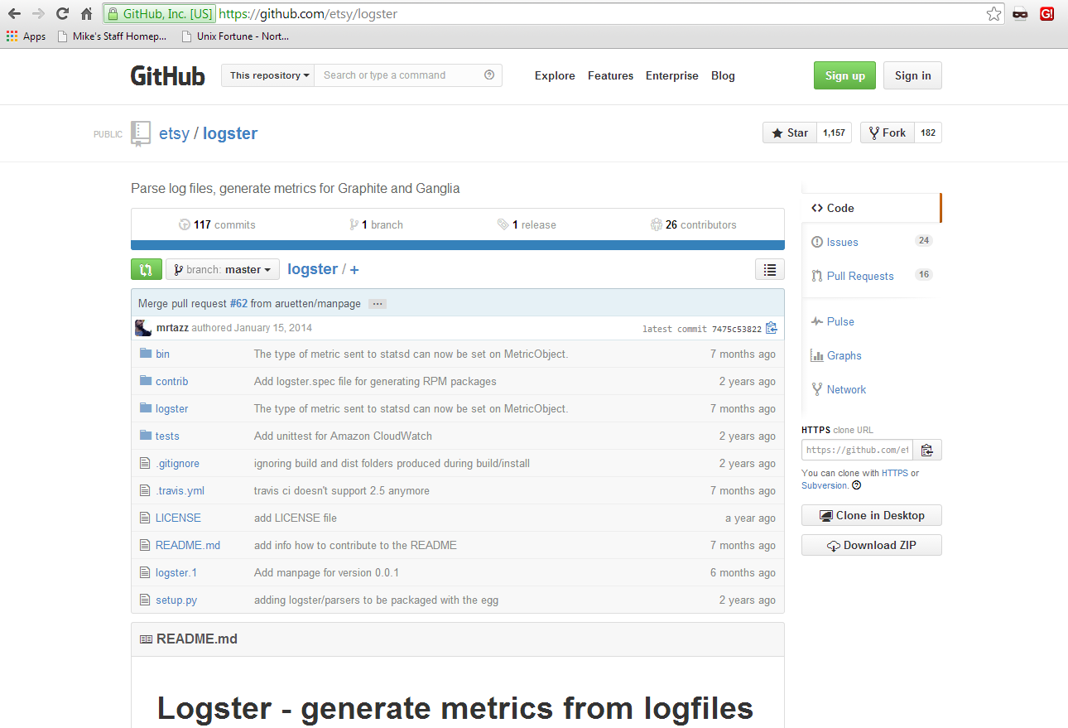Click the Sign in button

[912, 75]
